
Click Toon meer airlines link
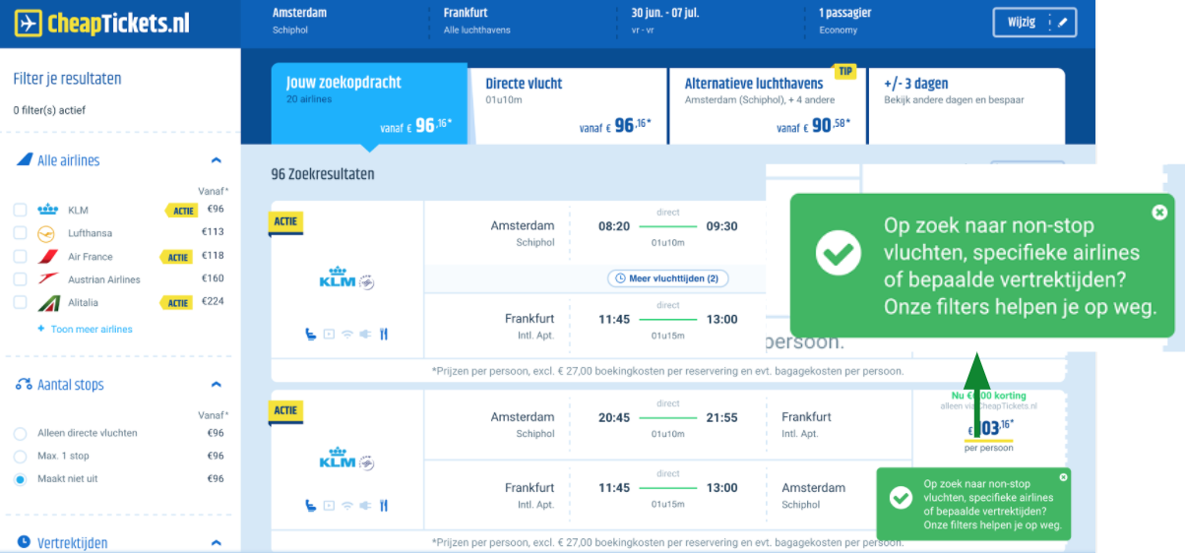point(91,329)
